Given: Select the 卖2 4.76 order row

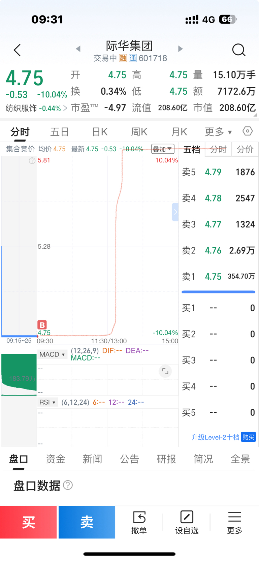Looking at the screenshot, I should (218, 250).
